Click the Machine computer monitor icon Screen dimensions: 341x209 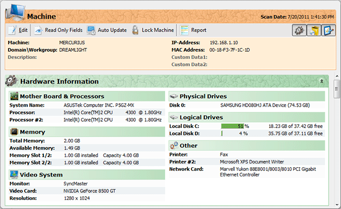click(15, 12)
